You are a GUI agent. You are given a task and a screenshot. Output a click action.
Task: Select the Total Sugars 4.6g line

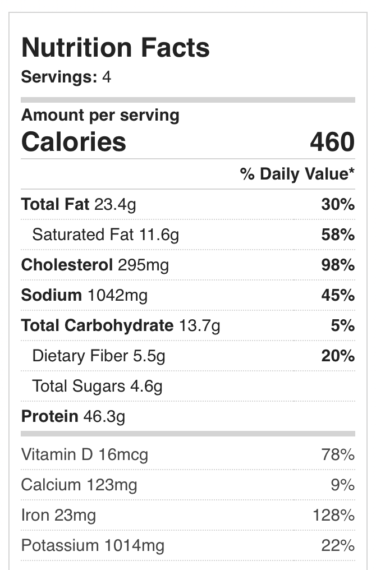[x=97, y=386]
